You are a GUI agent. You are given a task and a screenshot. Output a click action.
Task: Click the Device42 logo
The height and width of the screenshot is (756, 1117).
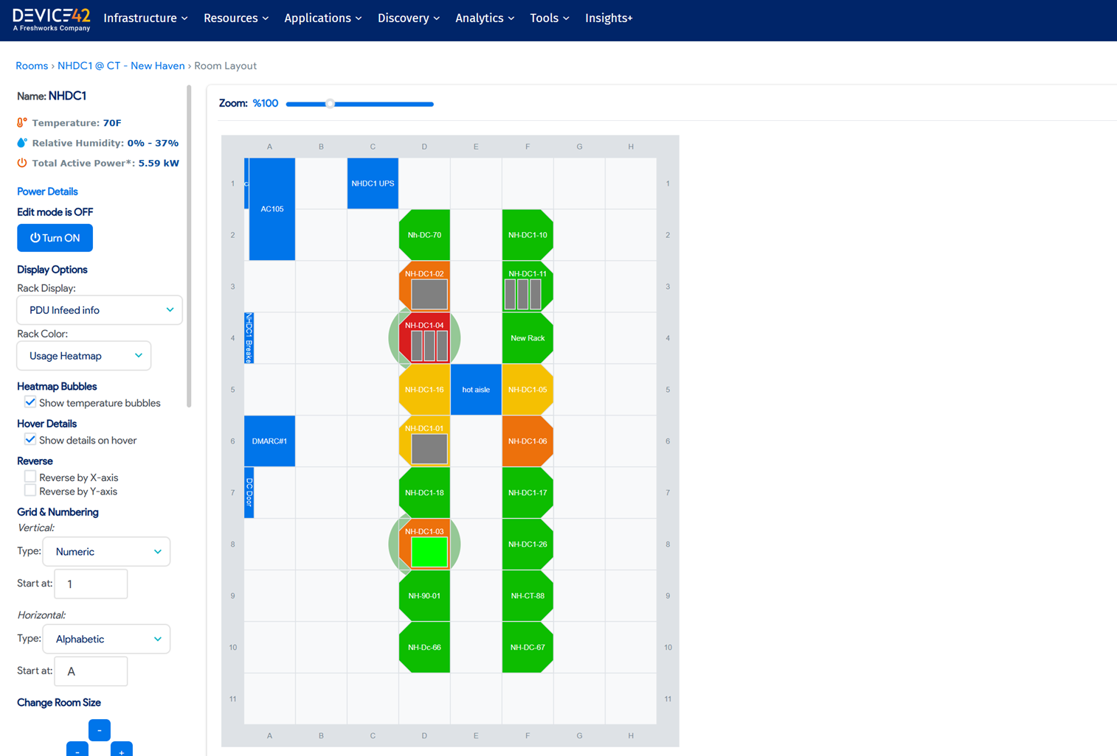tap(52, 19)
